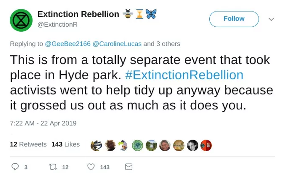Open the lake landscape liker avatar

click(151, 145)
